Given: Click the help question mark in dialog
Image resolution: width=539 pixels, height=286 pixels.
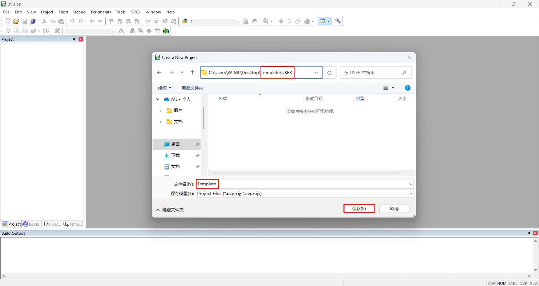Looking at the screenshot, I should pyautogui.click(x=408, y=88).
